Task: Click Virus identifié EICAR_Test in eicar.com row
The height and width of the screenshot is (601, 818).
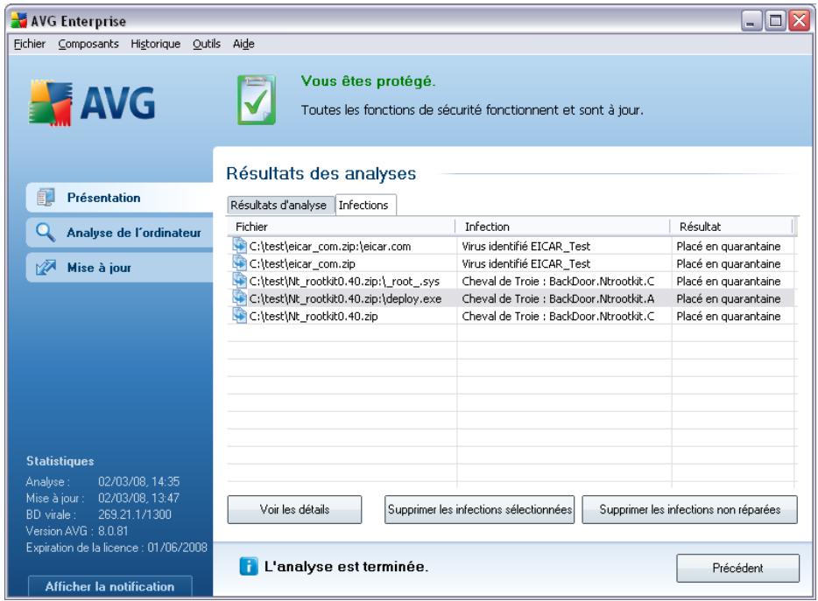Action: pos(525,246)
